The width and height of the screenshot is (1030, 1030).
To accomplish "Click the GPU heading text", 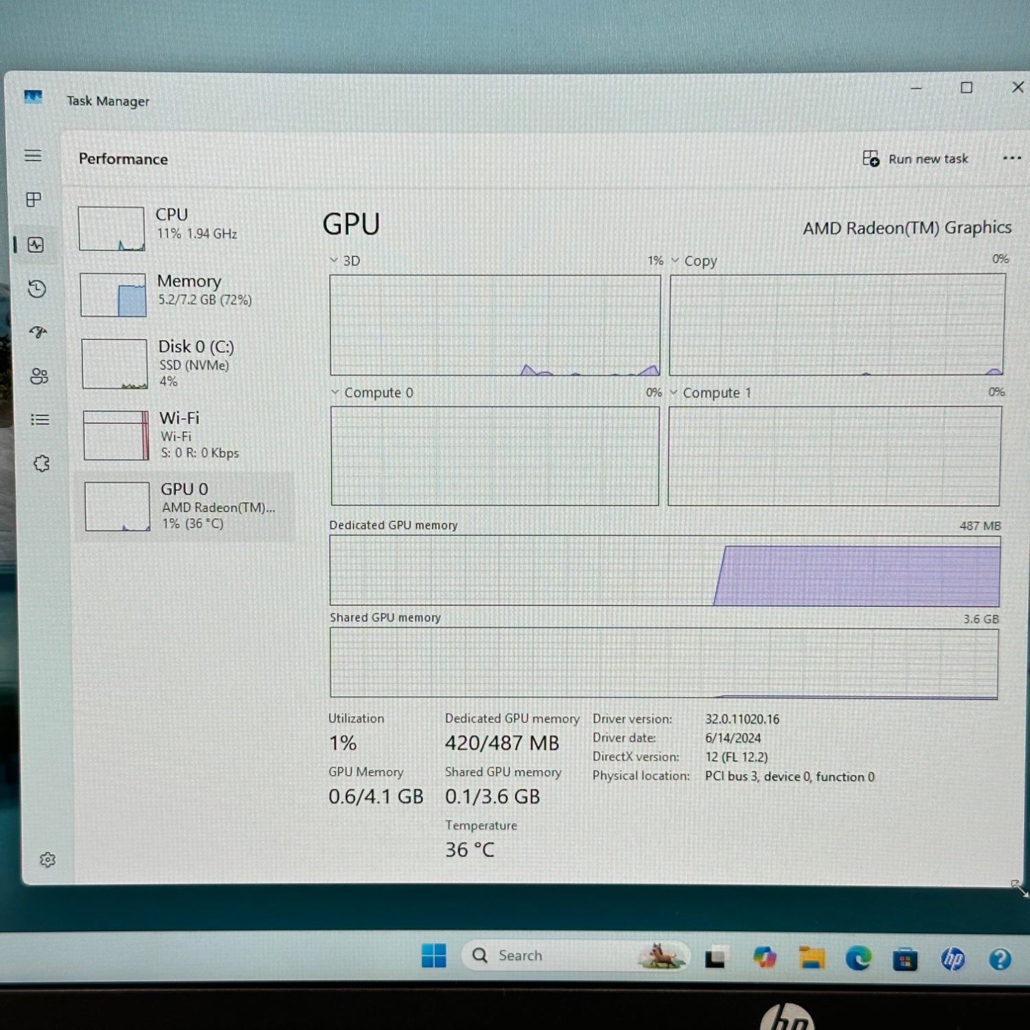I will (351, 225).
